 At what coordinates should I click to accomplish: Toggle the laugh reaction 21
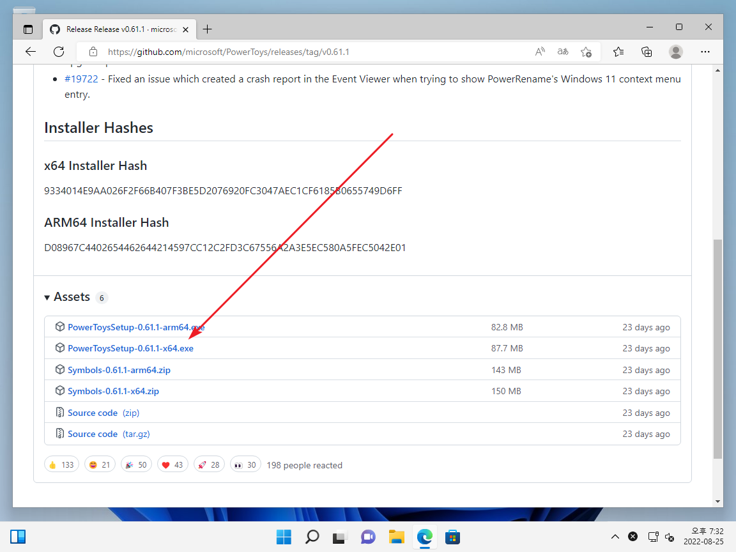point(100,464)
